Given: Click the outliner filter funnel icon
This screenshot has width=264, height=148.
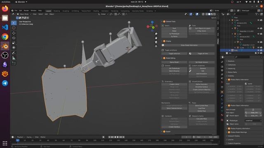Looking at the screenshot, I should pos(257,14).
